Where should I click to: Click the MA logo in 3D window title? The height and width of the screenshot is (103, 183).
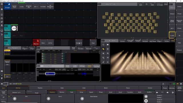[103, 41]
